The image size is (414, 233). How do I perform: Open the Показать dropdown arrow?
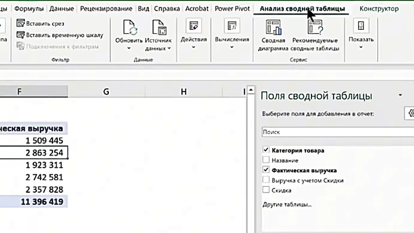[361, 47]
